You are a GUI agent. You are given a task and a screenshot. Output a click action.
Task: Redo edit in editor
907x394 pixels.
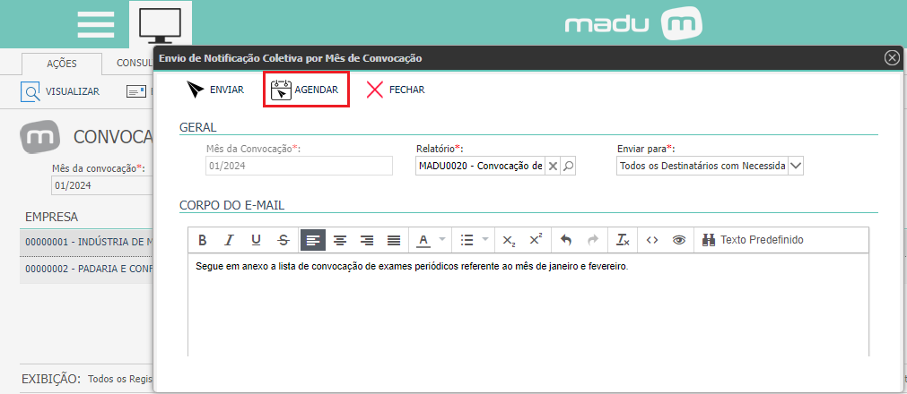(x=594, y=240)
